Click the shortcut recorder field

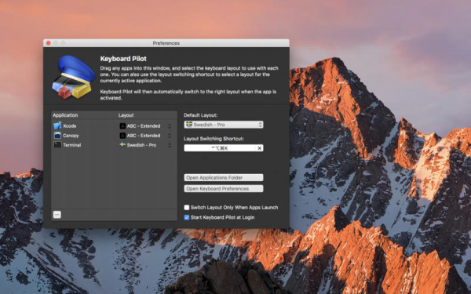(220, 148)
